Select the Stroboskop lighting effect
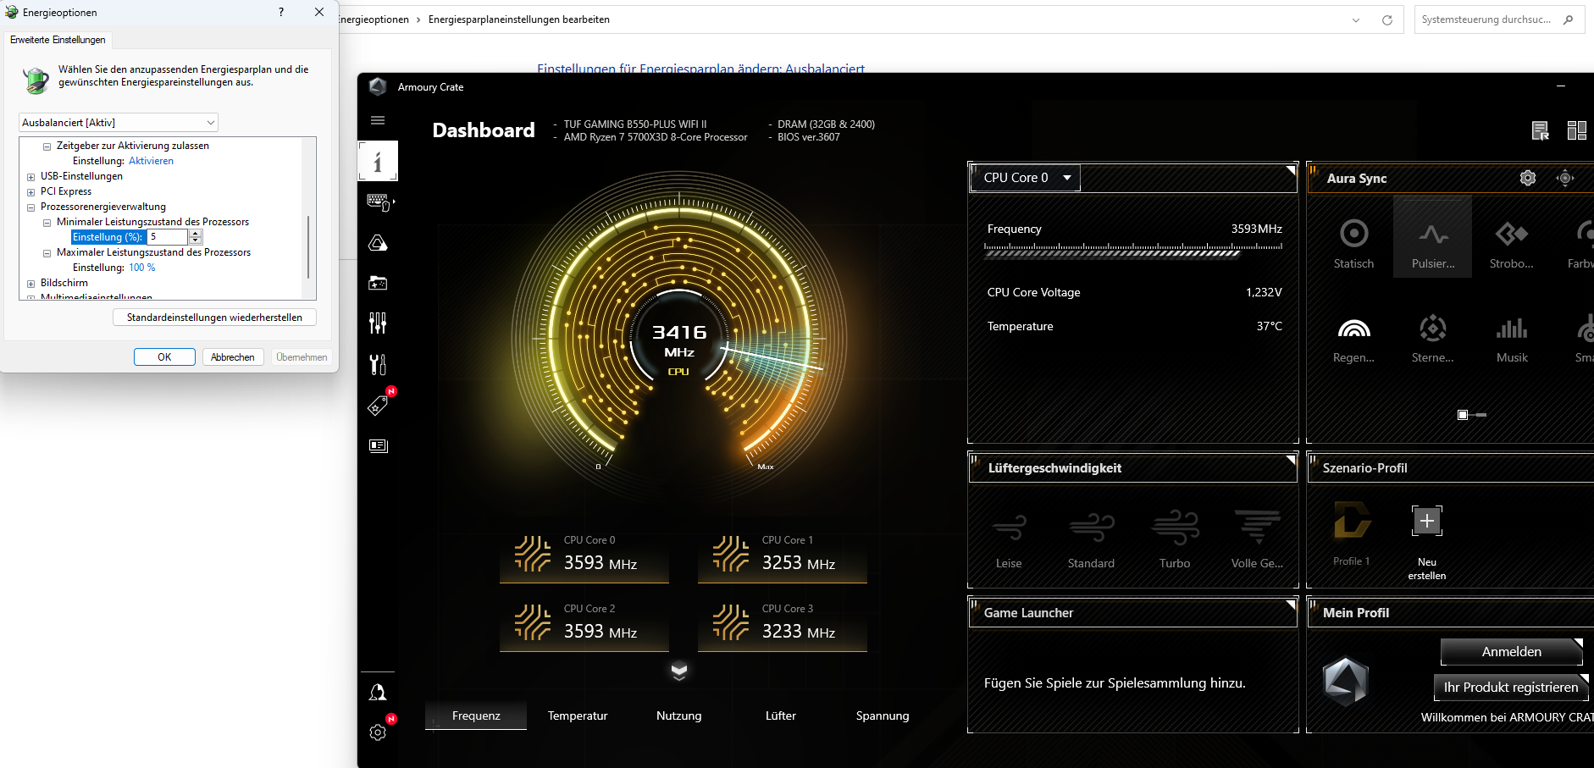1594x768 pixels. (x=1512, y=244)
